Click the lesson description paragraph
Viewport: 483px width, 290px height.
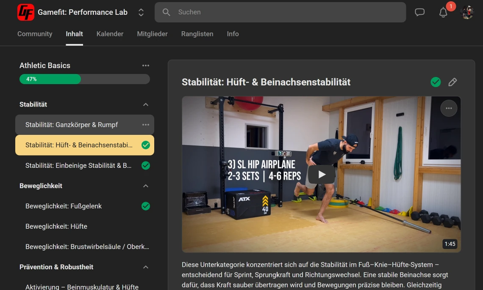tap(315, 275)
